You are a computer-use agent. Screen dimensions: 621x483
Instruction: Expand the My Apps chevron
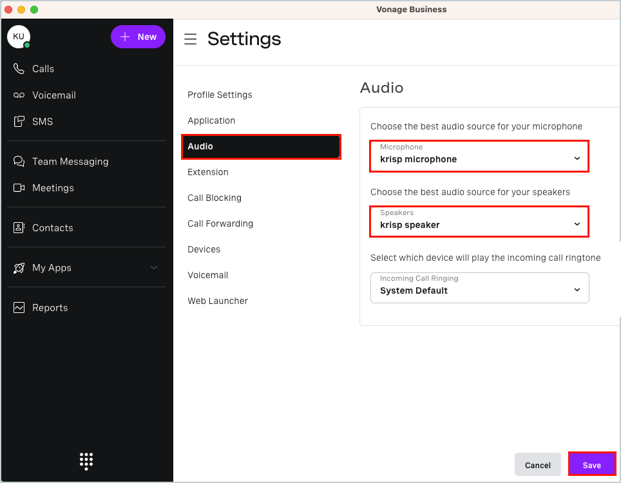[x=154, y=268]
